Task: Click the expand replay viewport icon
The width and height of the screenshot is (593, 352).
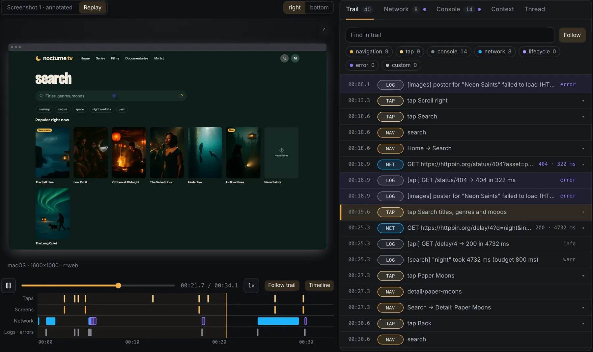Action: 324,29
